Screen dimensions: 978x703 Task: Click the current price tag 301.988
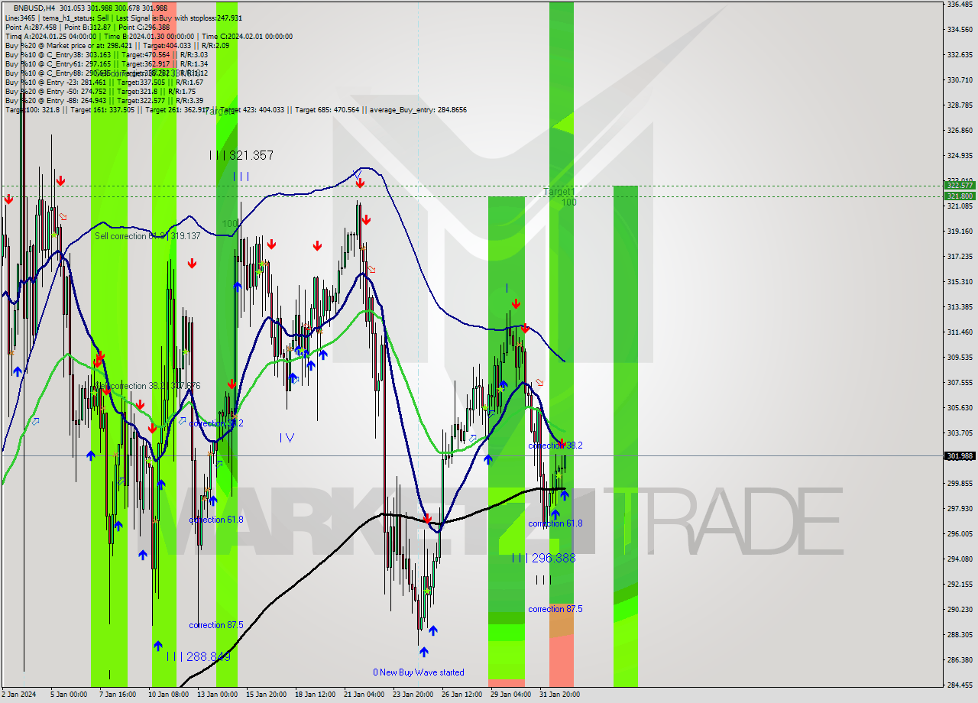point(960,456)
